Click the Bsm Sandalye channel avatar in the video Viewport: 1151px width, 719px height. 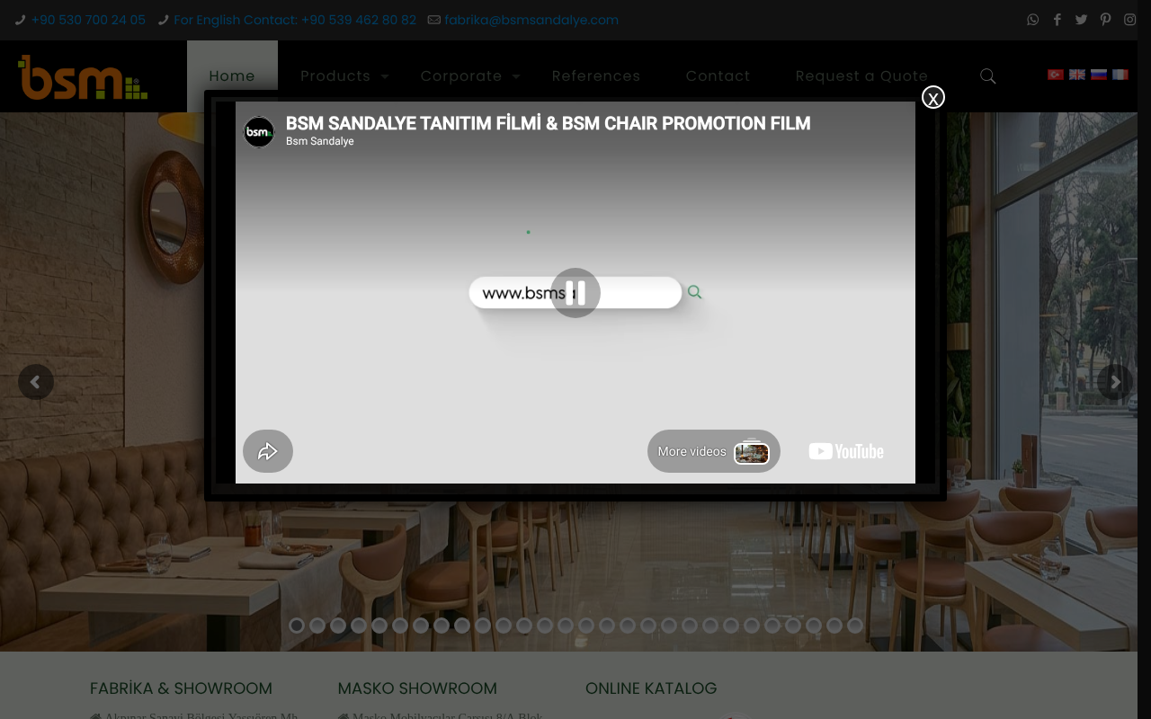tap(259, 132)
